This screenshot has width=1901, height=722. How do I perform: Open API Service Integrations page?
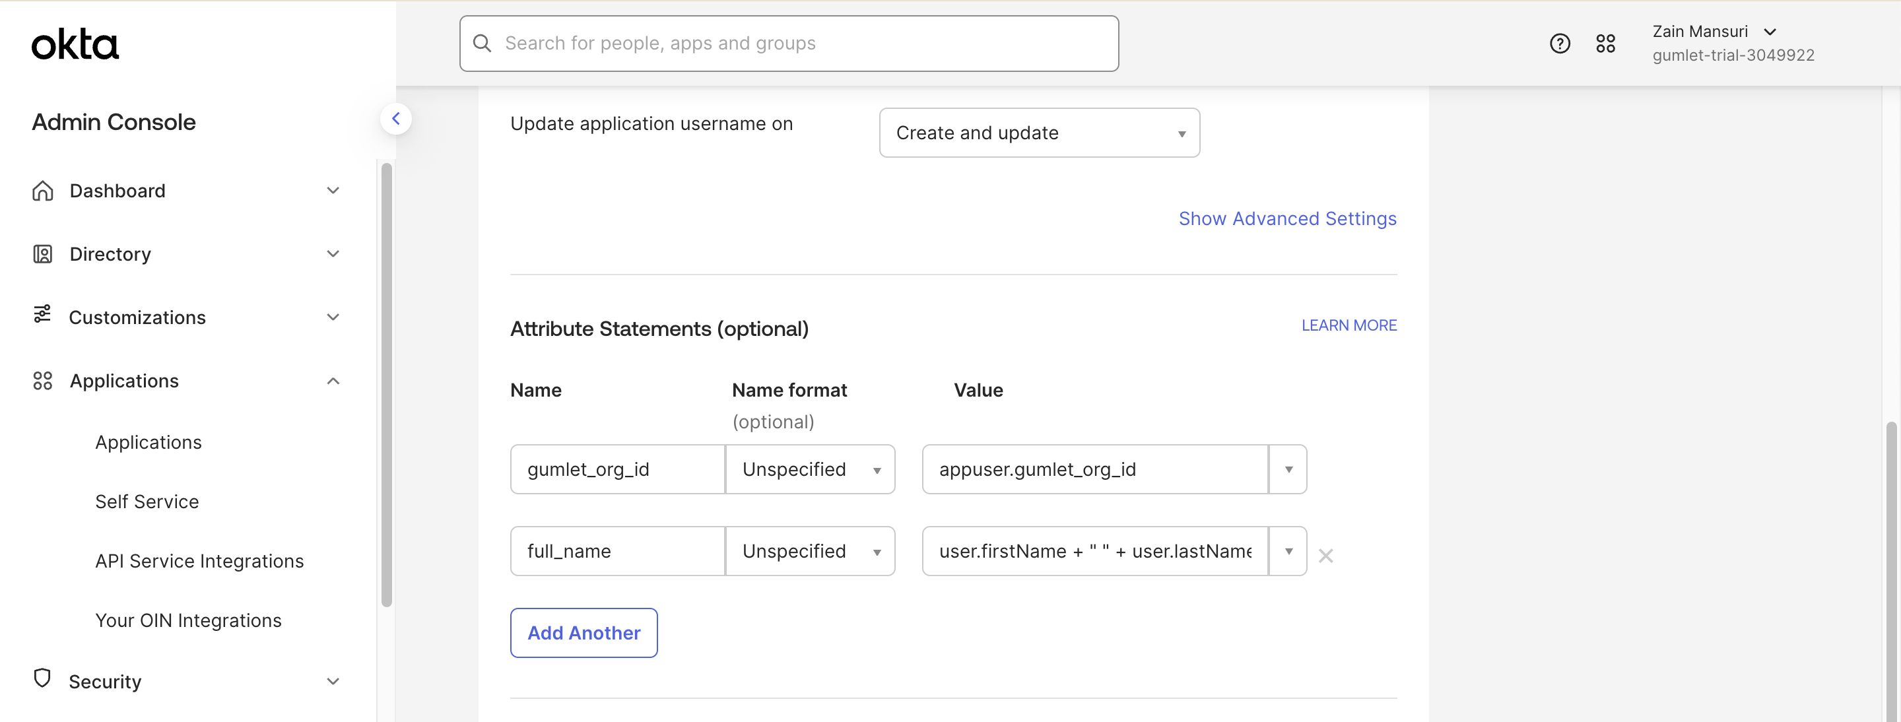199,560
